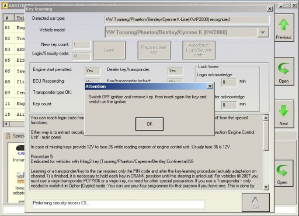Image resolution: width=299 pixels, height=216 pixels.
Task: Select unit row 15 in list
Action: [14, 115]
